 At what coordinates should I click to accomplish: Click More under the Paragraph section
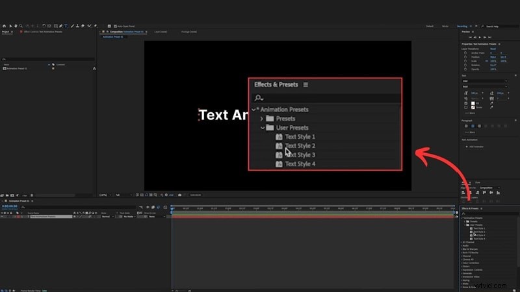pyautogui.click(x=471, y=132)
